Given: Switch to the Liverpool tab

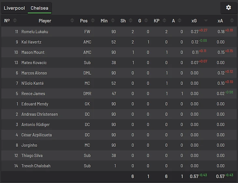Looking at the screenshot, I should (14, 8).
